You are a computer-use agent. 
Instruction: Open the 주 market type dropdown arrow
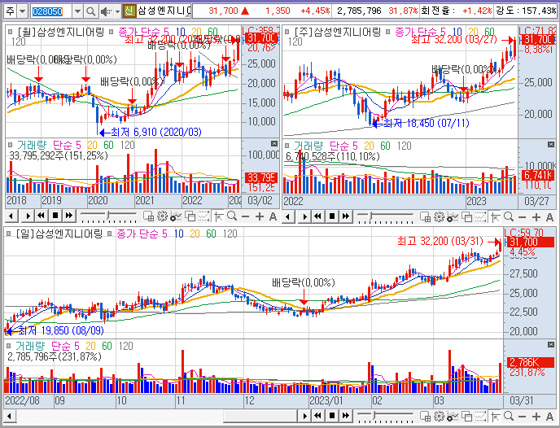pyautogui.click(x=22, y=11)
